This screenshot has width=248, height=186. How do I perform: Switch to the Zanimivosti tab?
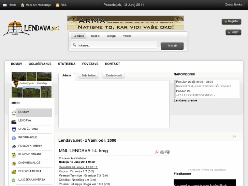(x=114, y=76)
